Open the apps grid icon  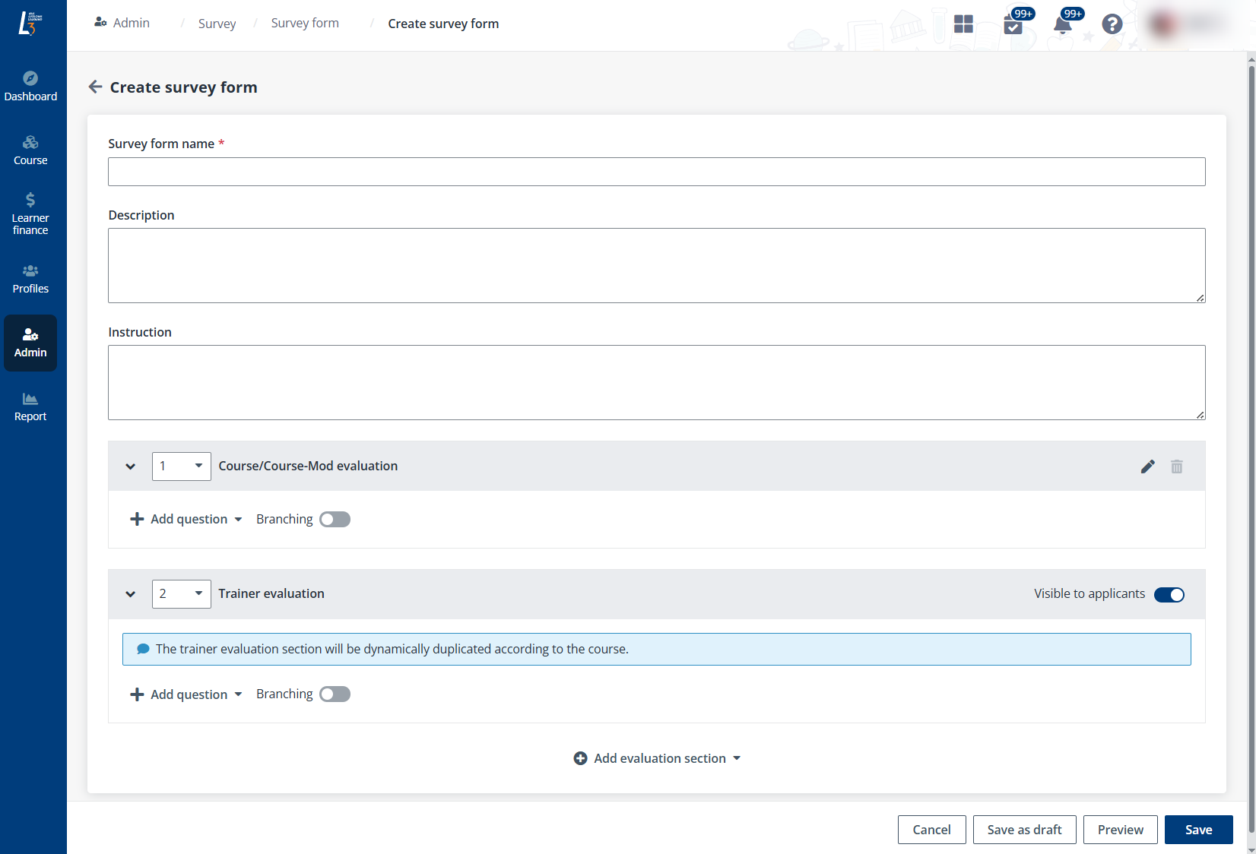pos(963,24)
